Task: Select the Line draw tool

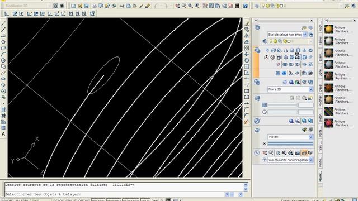Action: click(x=3, y=23)
